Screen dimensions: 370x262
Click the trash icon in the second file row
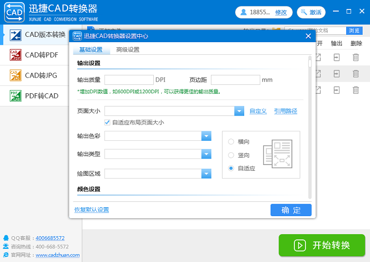pyautogui.click(x=356, y=74)
